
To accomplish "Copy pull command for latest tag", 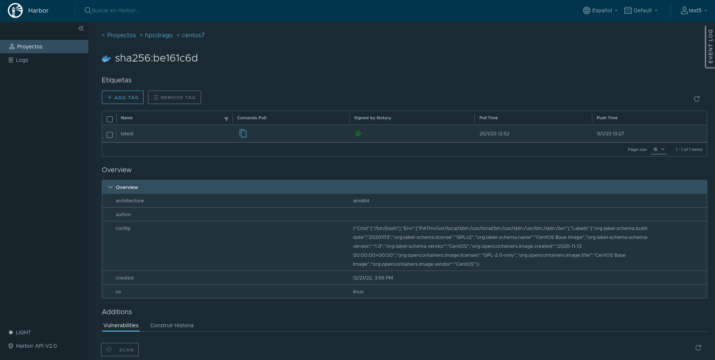I will [x=243, y=133].
